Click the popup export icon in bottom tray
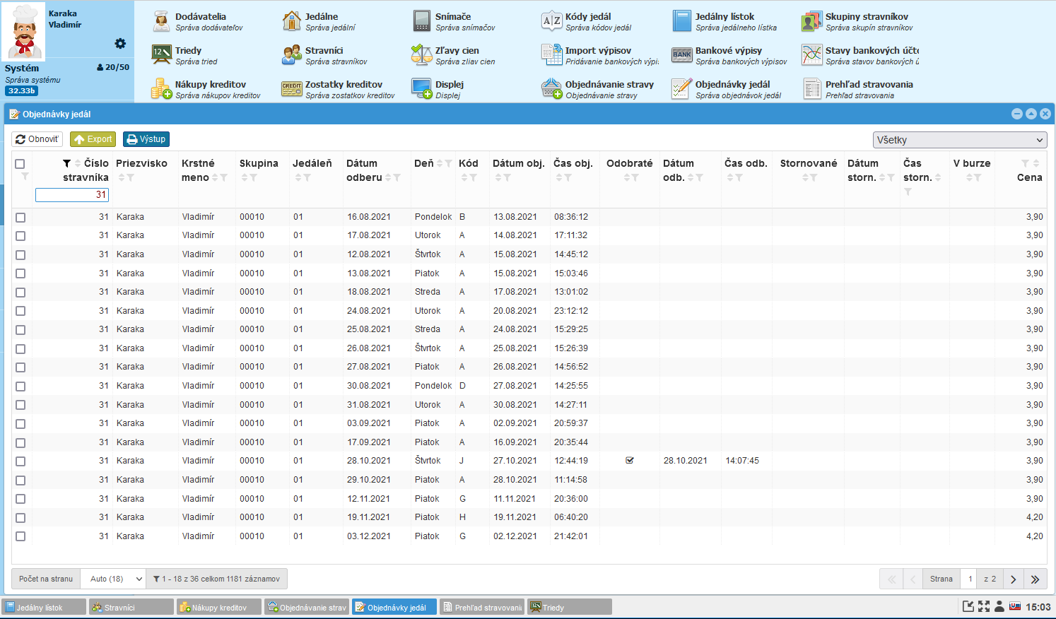The image size is (1056, 619). (x=968, y=606)
